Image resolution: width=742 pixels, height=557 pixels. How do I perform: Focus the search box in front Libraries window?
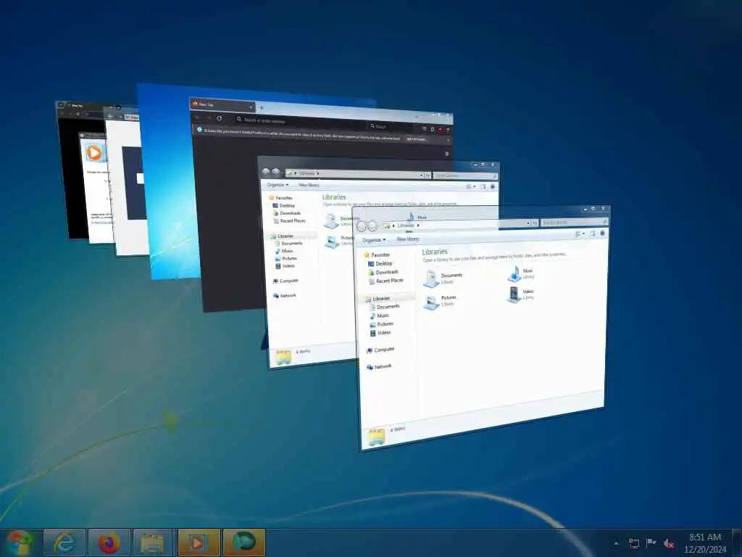tap(575, 222)
